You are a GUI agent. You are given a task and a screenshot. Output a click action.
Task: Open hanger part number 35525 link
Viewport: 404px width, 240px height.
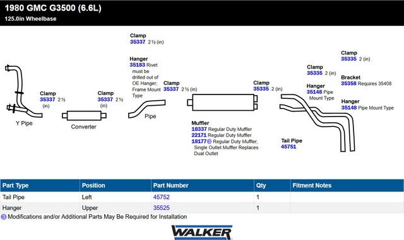[162, 208]
